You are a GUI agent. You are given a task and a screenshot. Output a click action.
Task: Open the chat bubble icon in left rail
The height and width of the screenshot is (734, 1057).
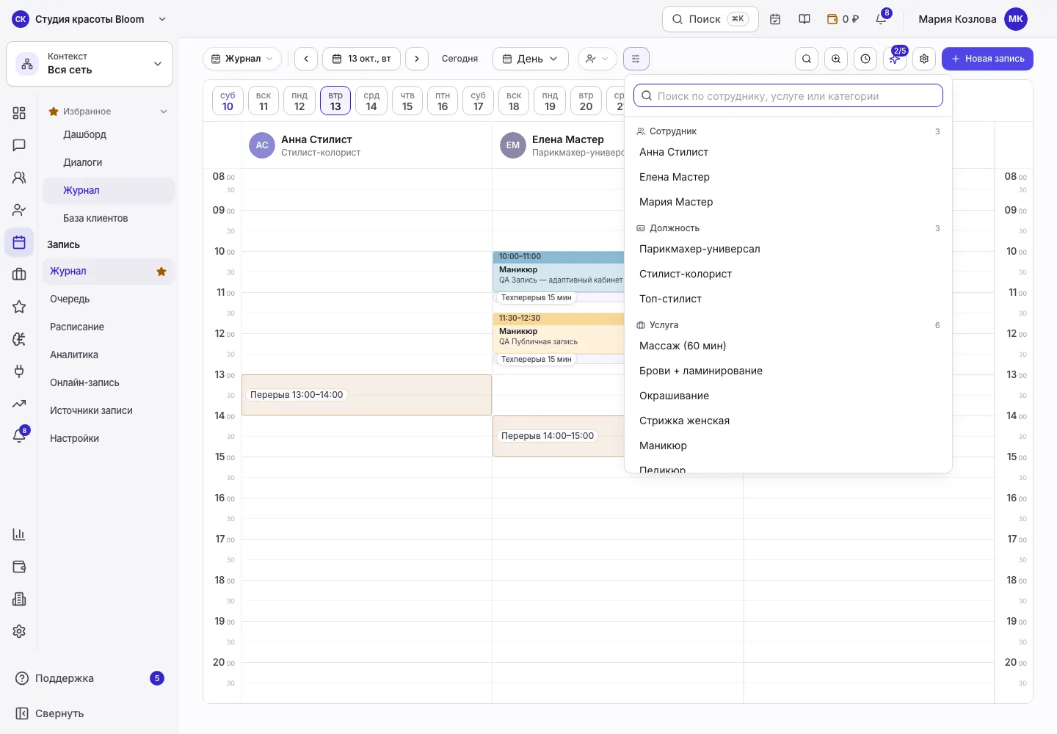pos(19,145)
